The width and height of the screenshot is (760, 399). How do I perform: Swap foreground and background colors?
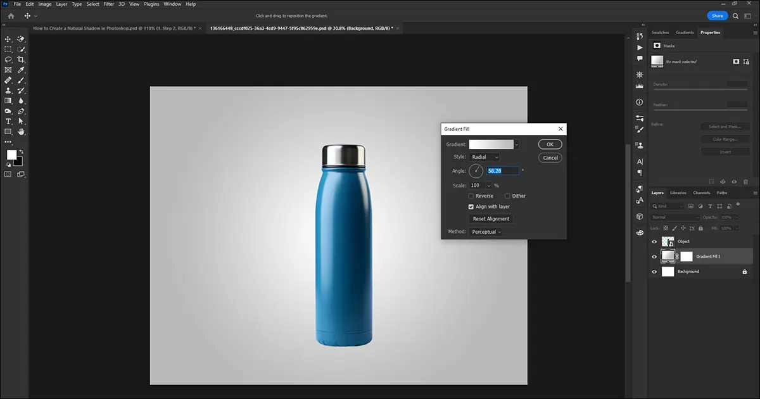[x=21, y=151]
